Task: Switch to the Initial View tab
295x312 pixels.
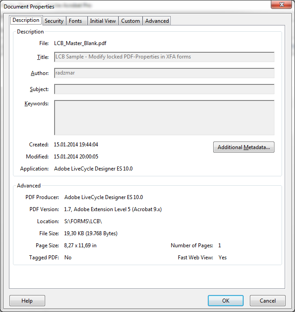Action: click(103, 21)
